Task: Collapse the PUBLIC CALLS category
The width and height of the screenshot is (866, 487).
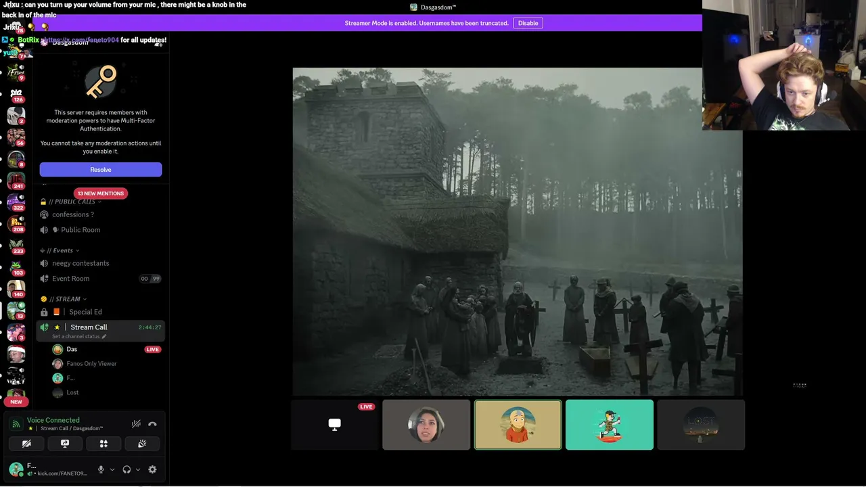Action: click(71, 202)
